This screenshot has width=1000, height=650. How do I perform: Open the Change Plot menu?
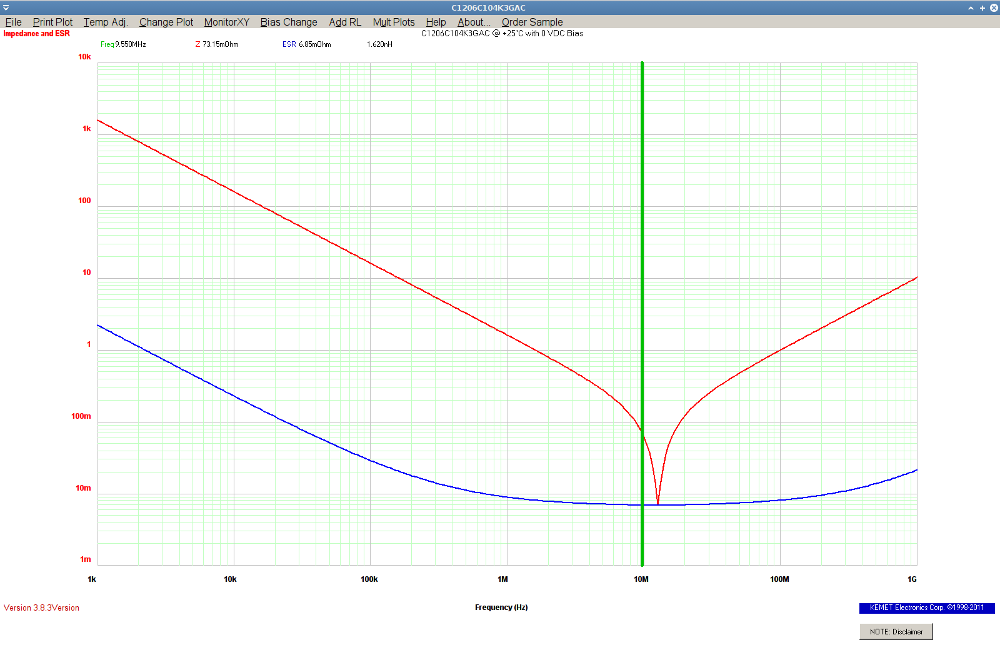coord(166,22)
